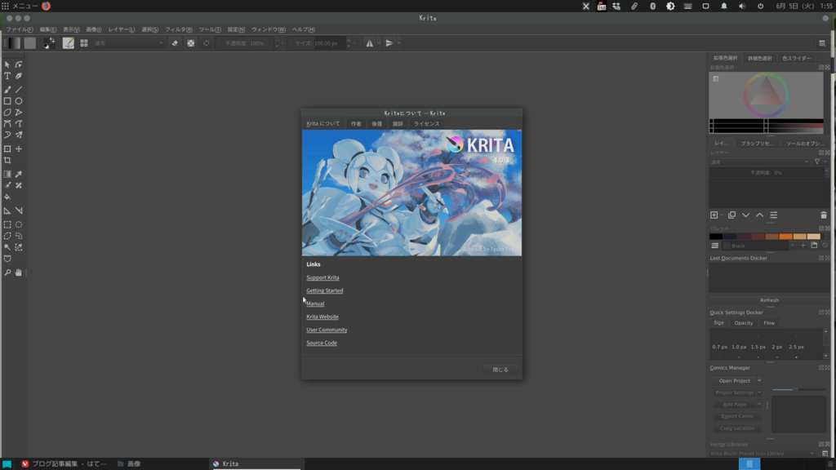Select the Polyline tool
Screen dimensions: 836x470
pyautogui.click(x=19, y=113)
